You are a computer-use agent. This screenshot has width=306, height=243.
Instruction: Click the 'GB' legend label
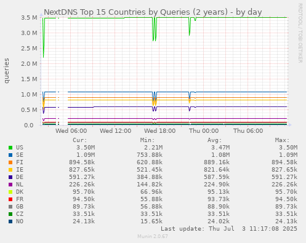tap(20, 207)
